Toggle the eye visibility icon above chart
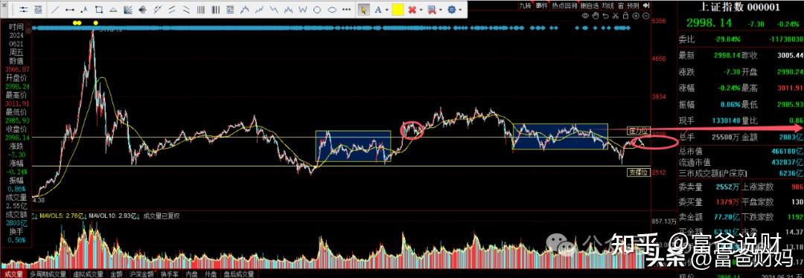The image size is (804, 278). (x=585, y=16)
